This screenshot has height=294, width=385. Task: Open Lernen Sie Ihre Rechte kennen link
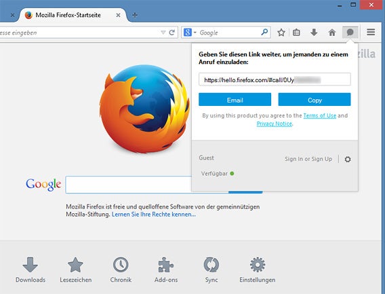tap(154, 215)
